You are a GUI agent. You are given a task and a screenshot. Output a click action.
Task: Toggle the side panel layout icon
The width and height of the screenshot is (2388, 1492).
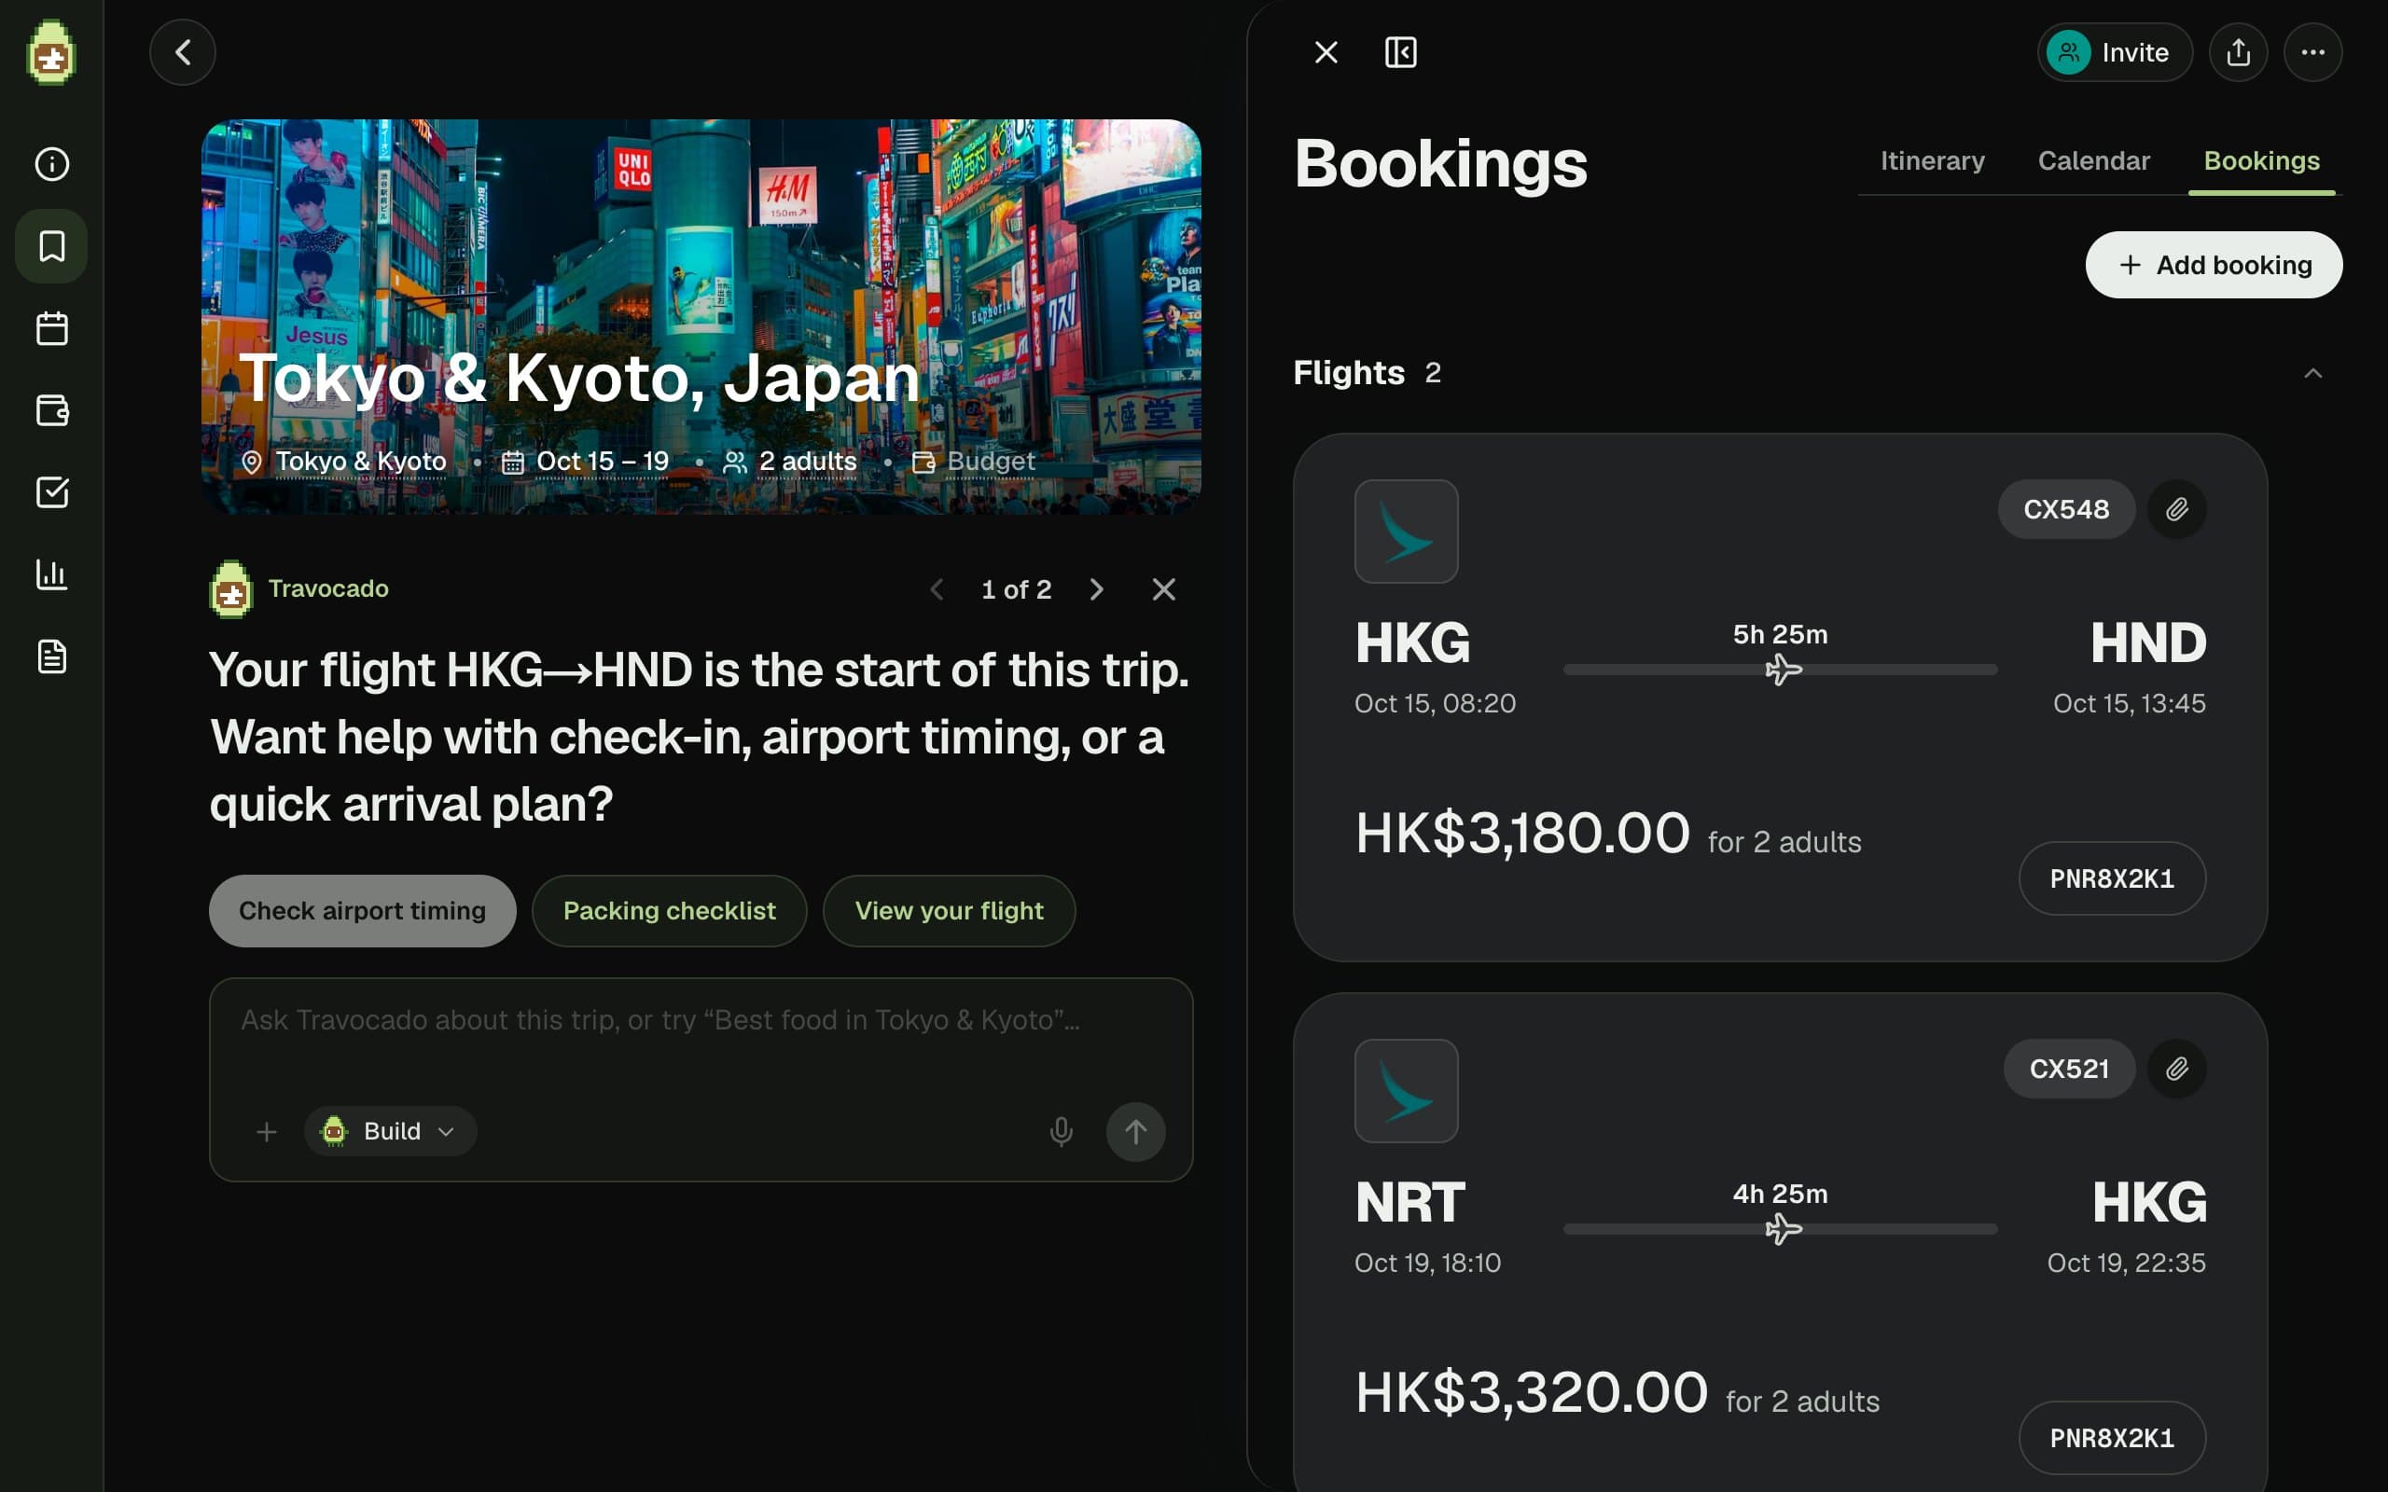(1400, 52)
